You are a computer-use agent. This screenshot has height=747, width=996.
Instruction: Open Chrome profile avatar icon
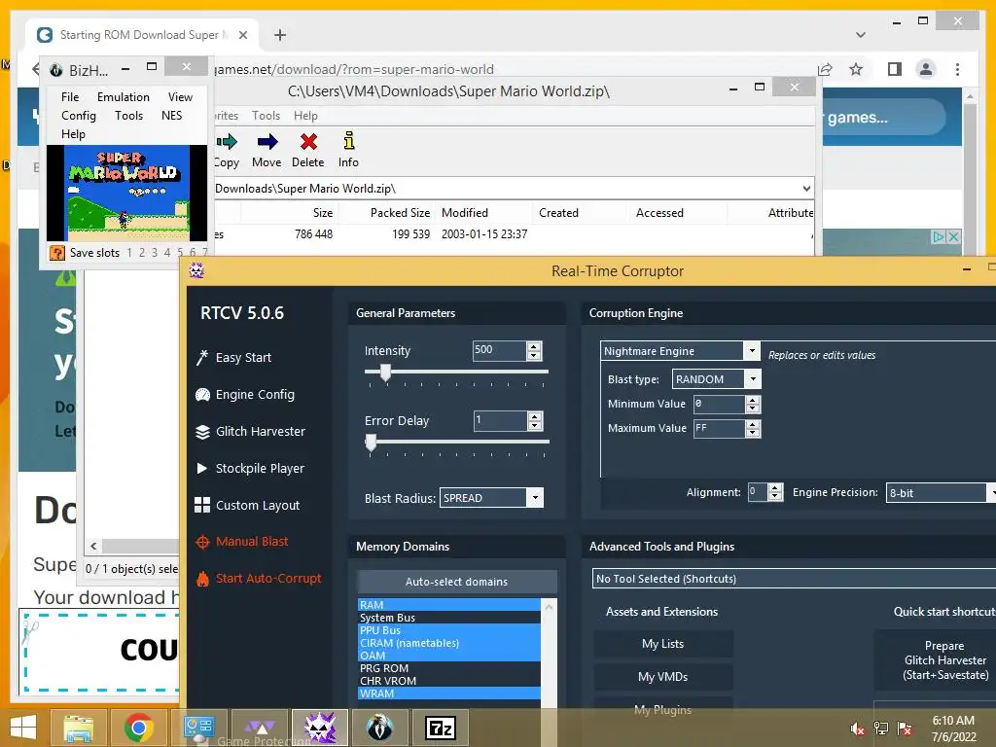pyautogui.click(x=926, y=69)
